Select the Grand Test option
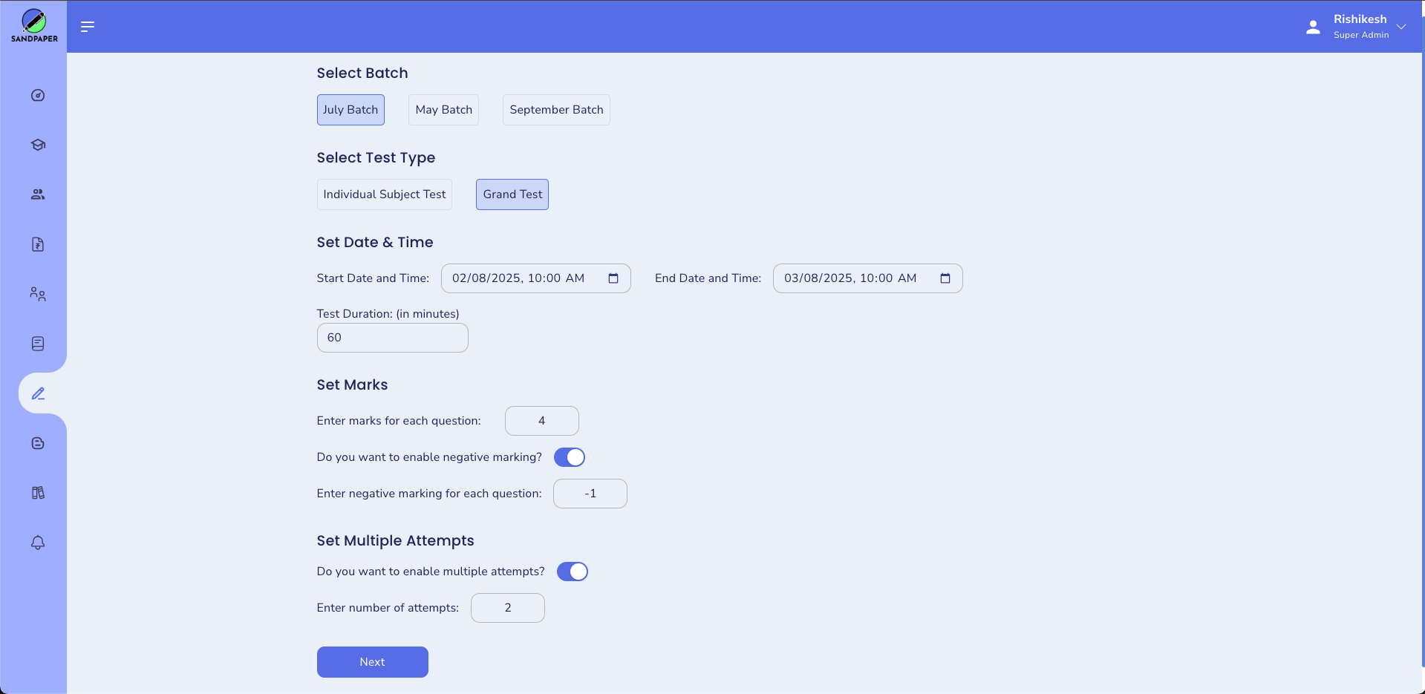The width and height of the screenshot is (1425, 694). point(512,194)
